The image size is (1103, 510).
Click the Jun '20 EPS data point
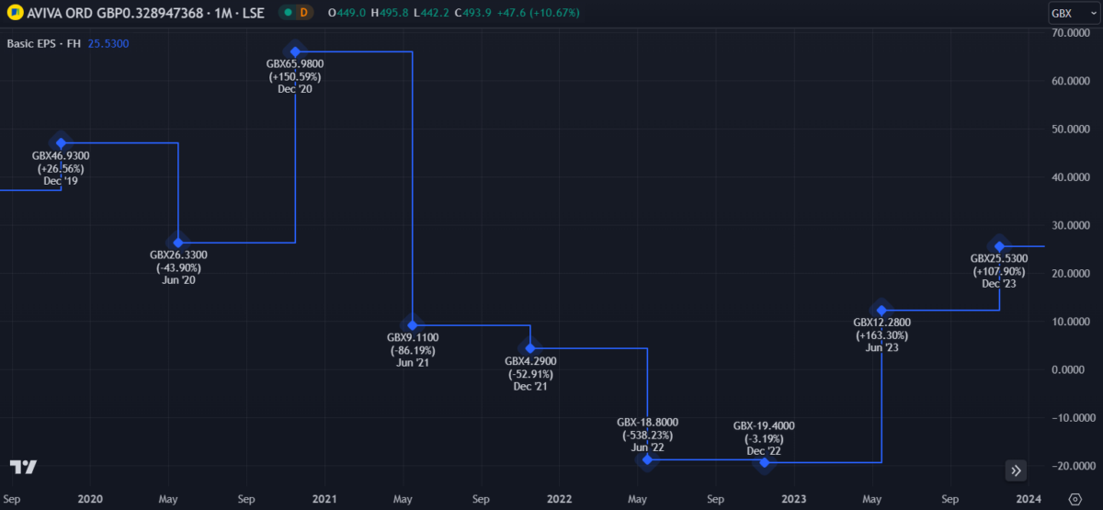point(178,243)
